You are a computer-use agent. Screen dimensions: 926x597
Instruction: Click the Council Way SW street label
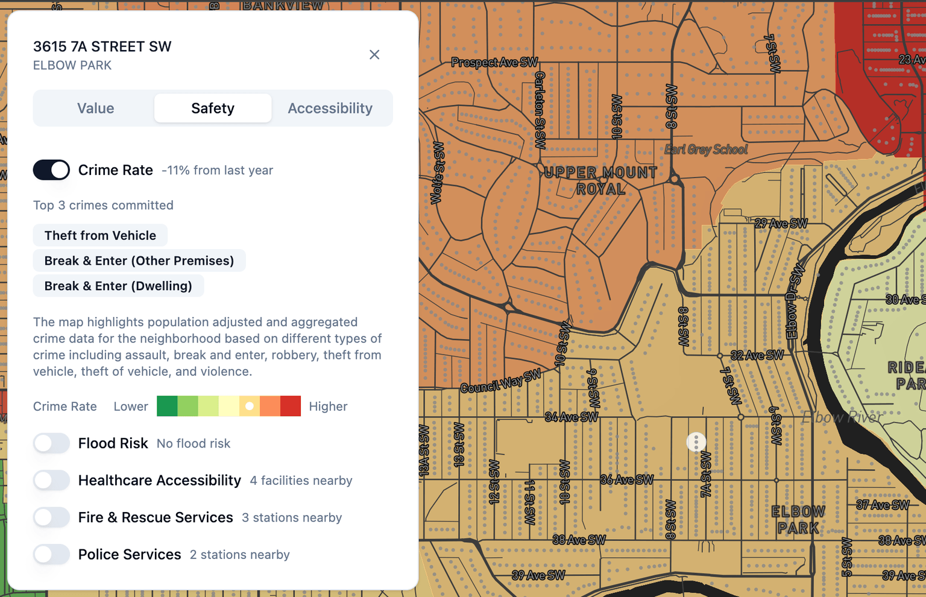(x=500, y=381)
